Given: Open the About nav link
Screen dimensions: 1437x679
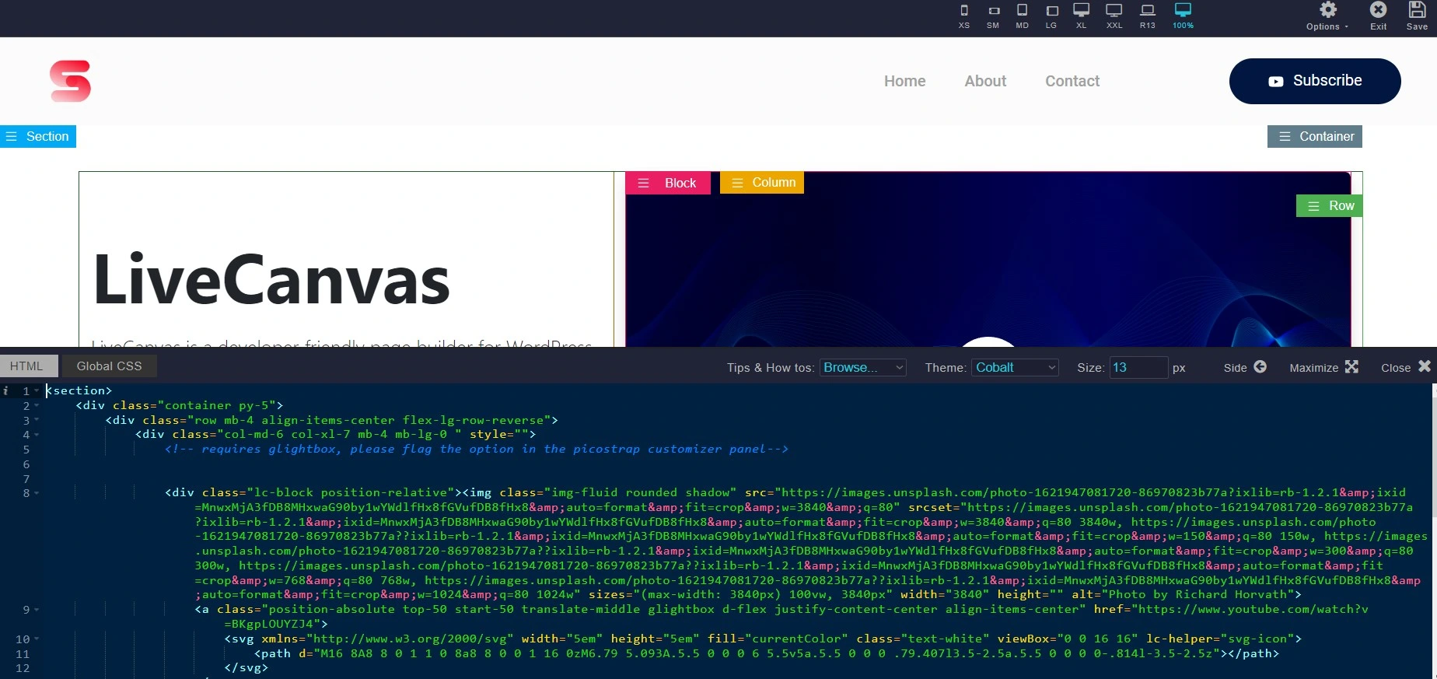Looking at the screenshot, I should click(x=985, y=81).
